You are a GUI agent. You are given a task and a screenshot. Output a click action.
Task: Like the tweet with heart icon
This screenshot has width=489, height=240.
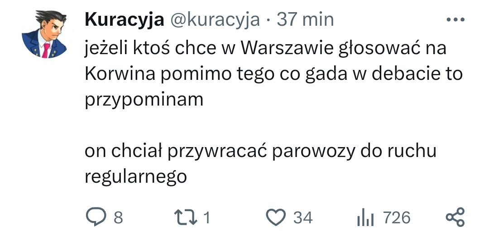(276, 217)
